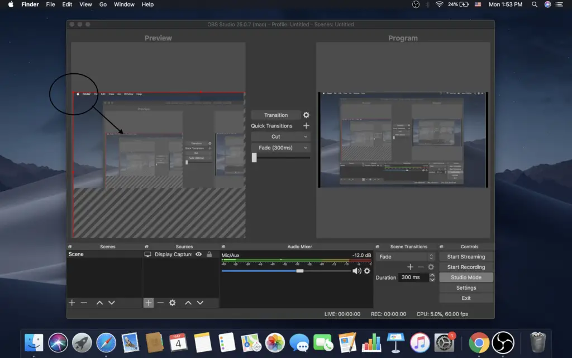Move the source up in the Sources list
Image resolution: width=572 pixels, height=358 pixels.
click(x=188, y=303)
